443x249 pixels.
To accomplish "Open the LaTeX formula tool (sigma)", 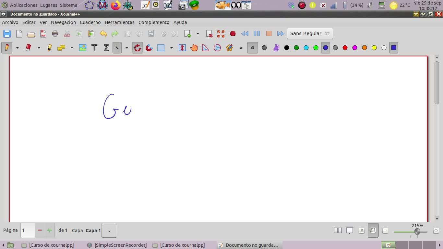I will click(106, 48).
